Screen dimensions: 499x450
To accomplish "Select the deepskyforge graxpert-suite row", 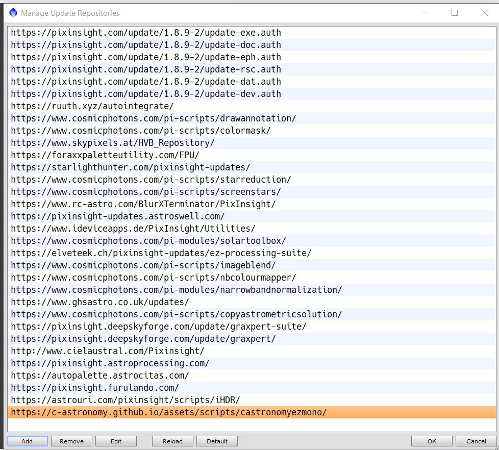I will point(252,327).
